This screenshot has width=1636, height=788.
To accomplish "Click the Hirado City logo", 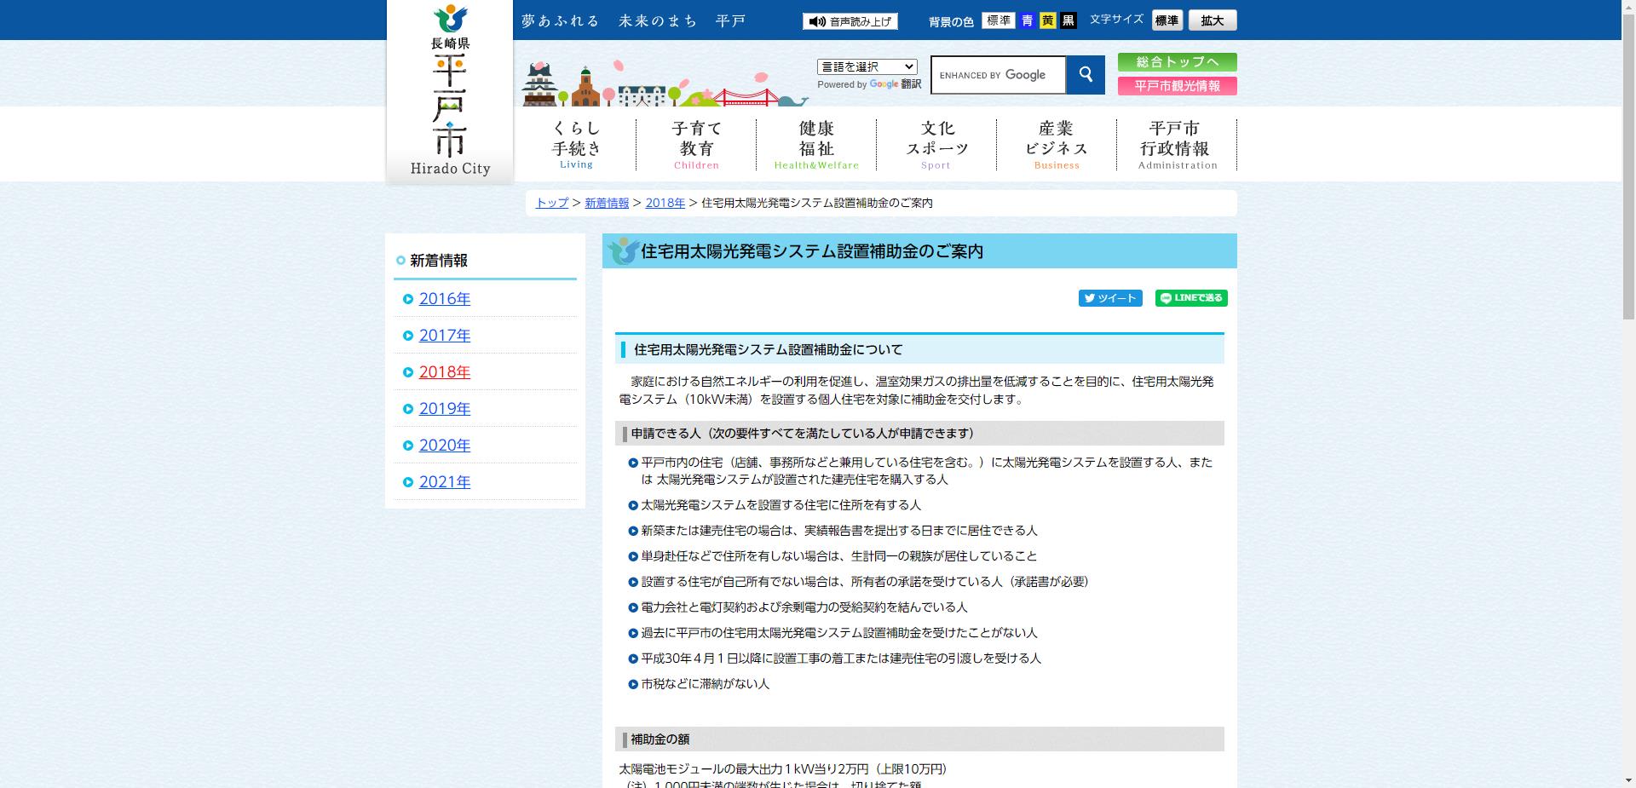I will [450, 85].
